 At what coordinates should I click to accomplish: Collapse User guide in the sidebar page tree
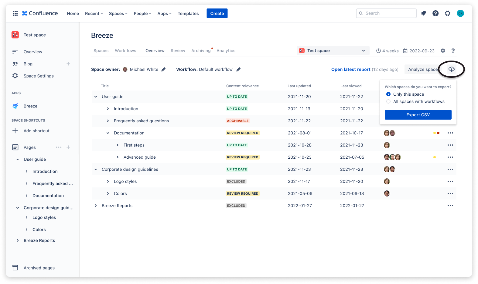[x=18, y=159]
